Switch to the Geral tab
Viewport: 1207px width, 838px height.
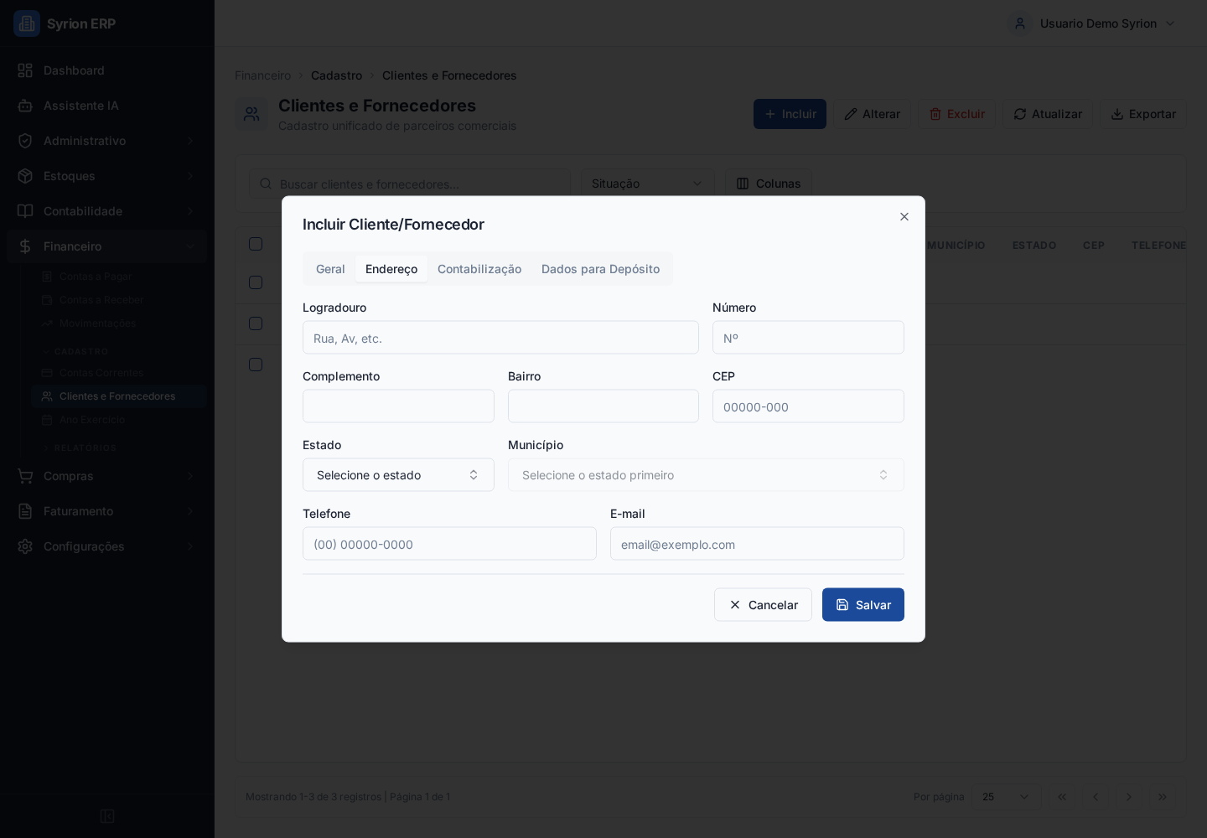[330, 269]
